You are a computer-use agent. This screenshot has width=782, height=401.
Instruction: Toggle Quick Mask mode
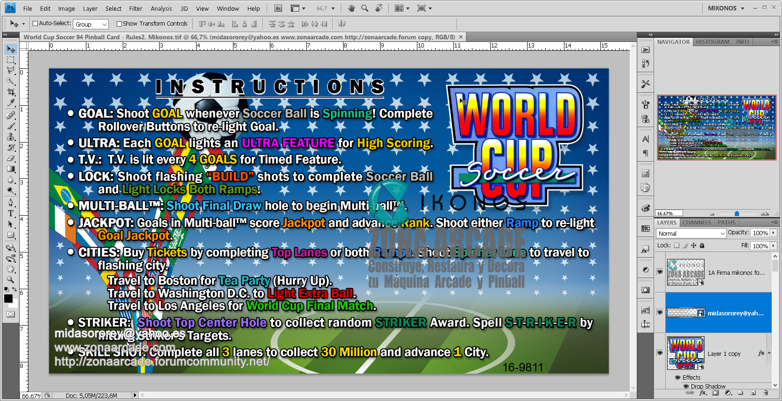10,314
